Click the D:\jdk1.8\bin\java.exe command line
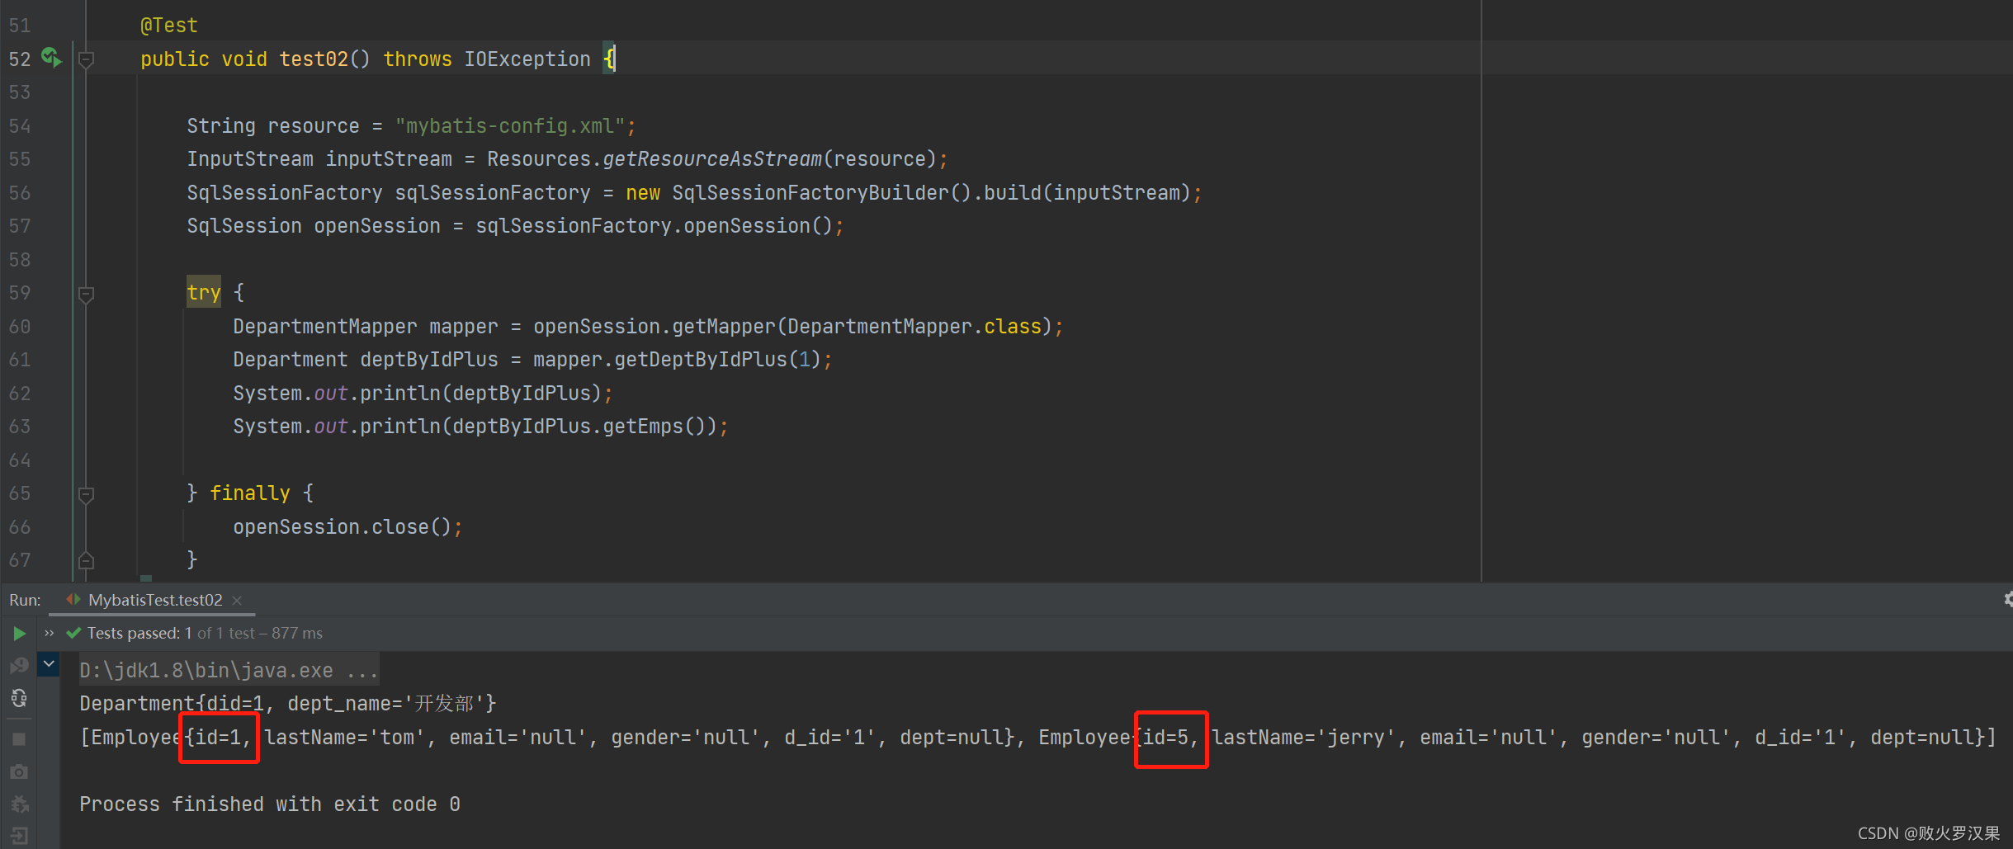2013x849 pixels. click(x=229, y=670)
